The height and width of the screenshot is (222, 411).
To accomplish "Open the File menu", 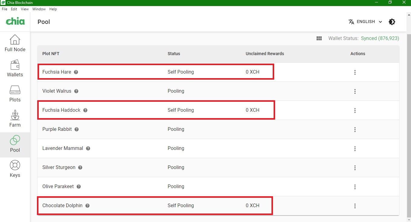I will [5, 9].
